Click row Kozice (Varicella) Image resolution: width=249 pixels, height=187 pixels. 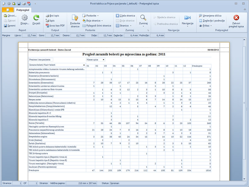pos(120,123)
